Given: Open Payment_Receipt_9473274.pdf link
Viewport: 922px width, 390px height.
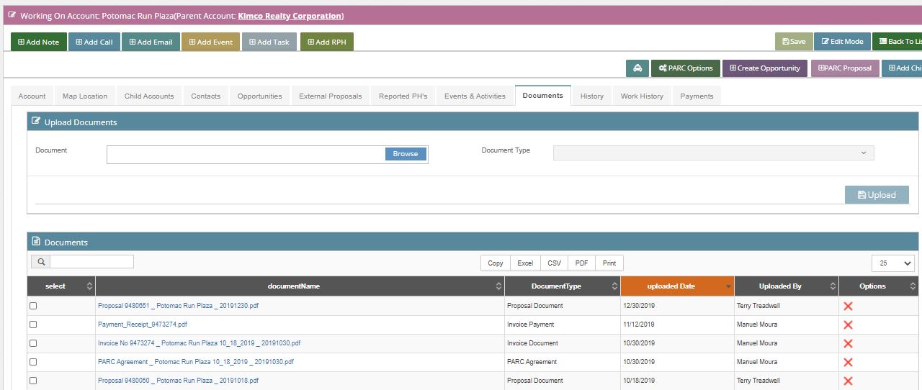Looking at the screenshot, I should [x=143, y=325].
